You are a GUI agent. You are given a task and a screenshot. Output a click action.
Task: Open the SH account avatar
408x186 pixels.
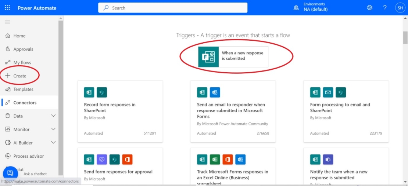pos(400,8)
